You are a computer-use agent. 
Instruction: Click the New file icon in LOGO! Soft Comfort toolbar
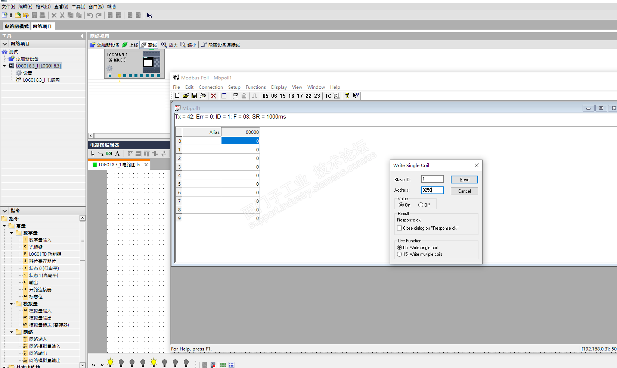pyautogui.click(x=4, y=15)
